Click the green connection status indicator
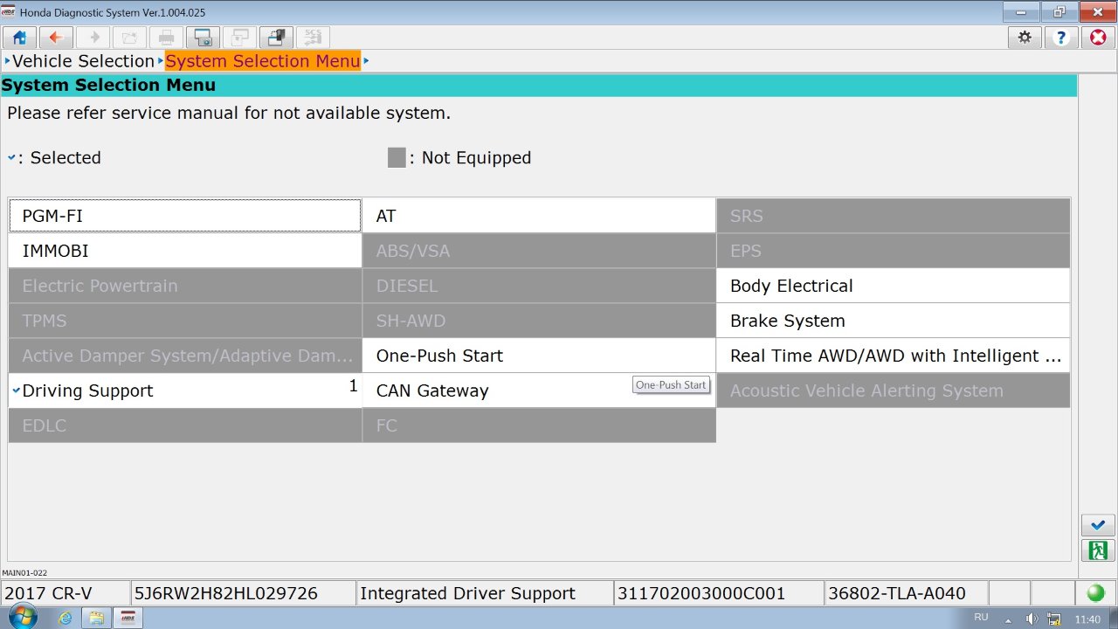The image size is (1118, 629). coord(1095,594)
